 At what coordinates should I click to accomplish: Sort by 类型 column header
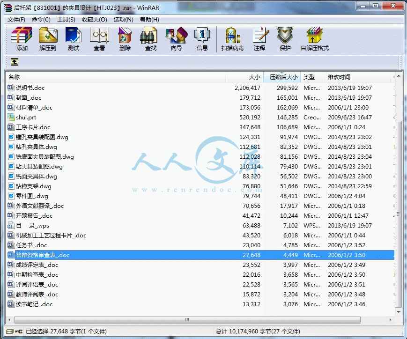click(313, 77)
